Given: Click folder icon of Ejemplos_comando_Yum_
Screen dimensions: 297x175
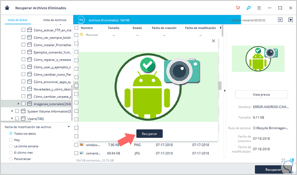Looking at the screenshot, I should tap(29, 52).
